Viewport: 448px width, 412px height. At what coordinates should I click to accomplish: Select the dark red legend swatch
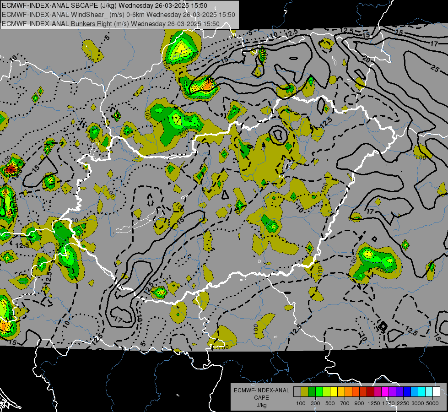tap(371, 391)
